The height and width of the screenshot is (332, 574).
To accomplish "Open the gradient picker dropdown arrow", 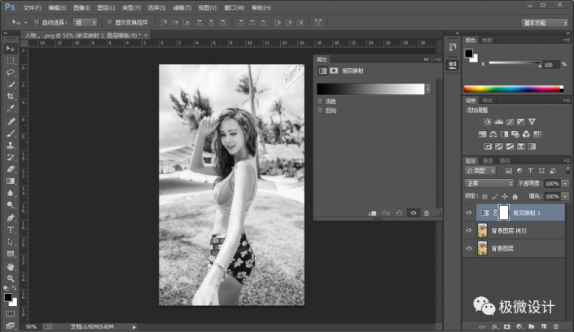I will point(428,89).
